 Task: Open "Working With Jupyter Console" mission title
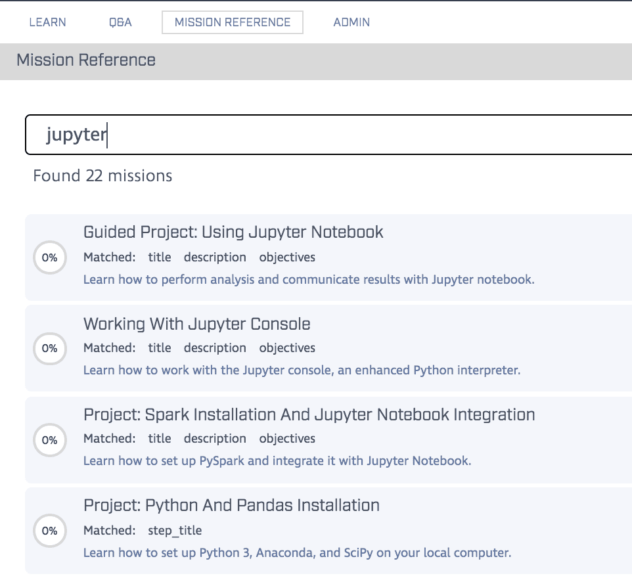pos(197,324)
